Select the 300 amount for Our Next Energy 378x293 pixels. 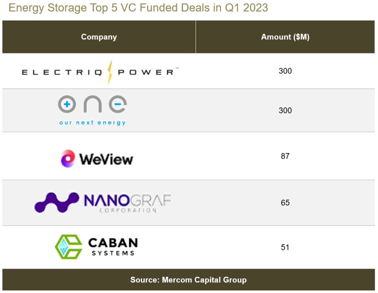tap(285, 110)
